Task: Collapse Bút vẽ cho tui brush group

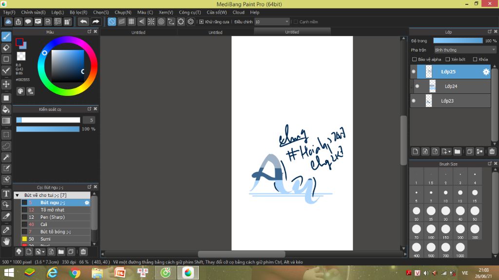Action: click(x=18, y=195)
